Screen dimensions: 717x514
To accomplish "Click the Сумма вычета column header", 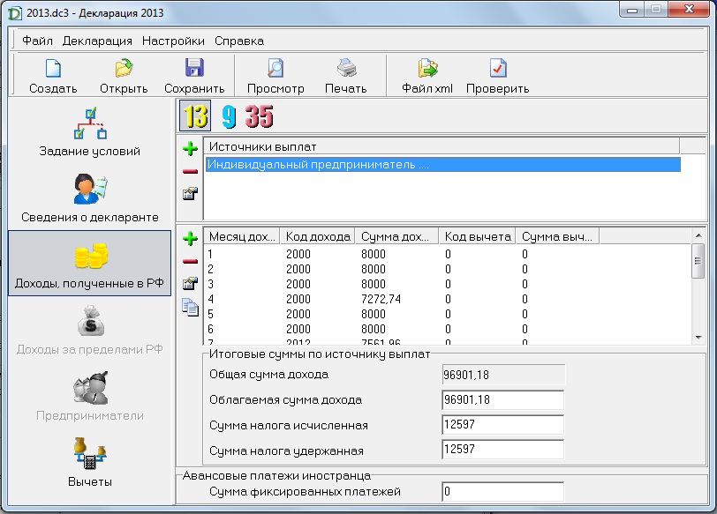I will 557,236.
